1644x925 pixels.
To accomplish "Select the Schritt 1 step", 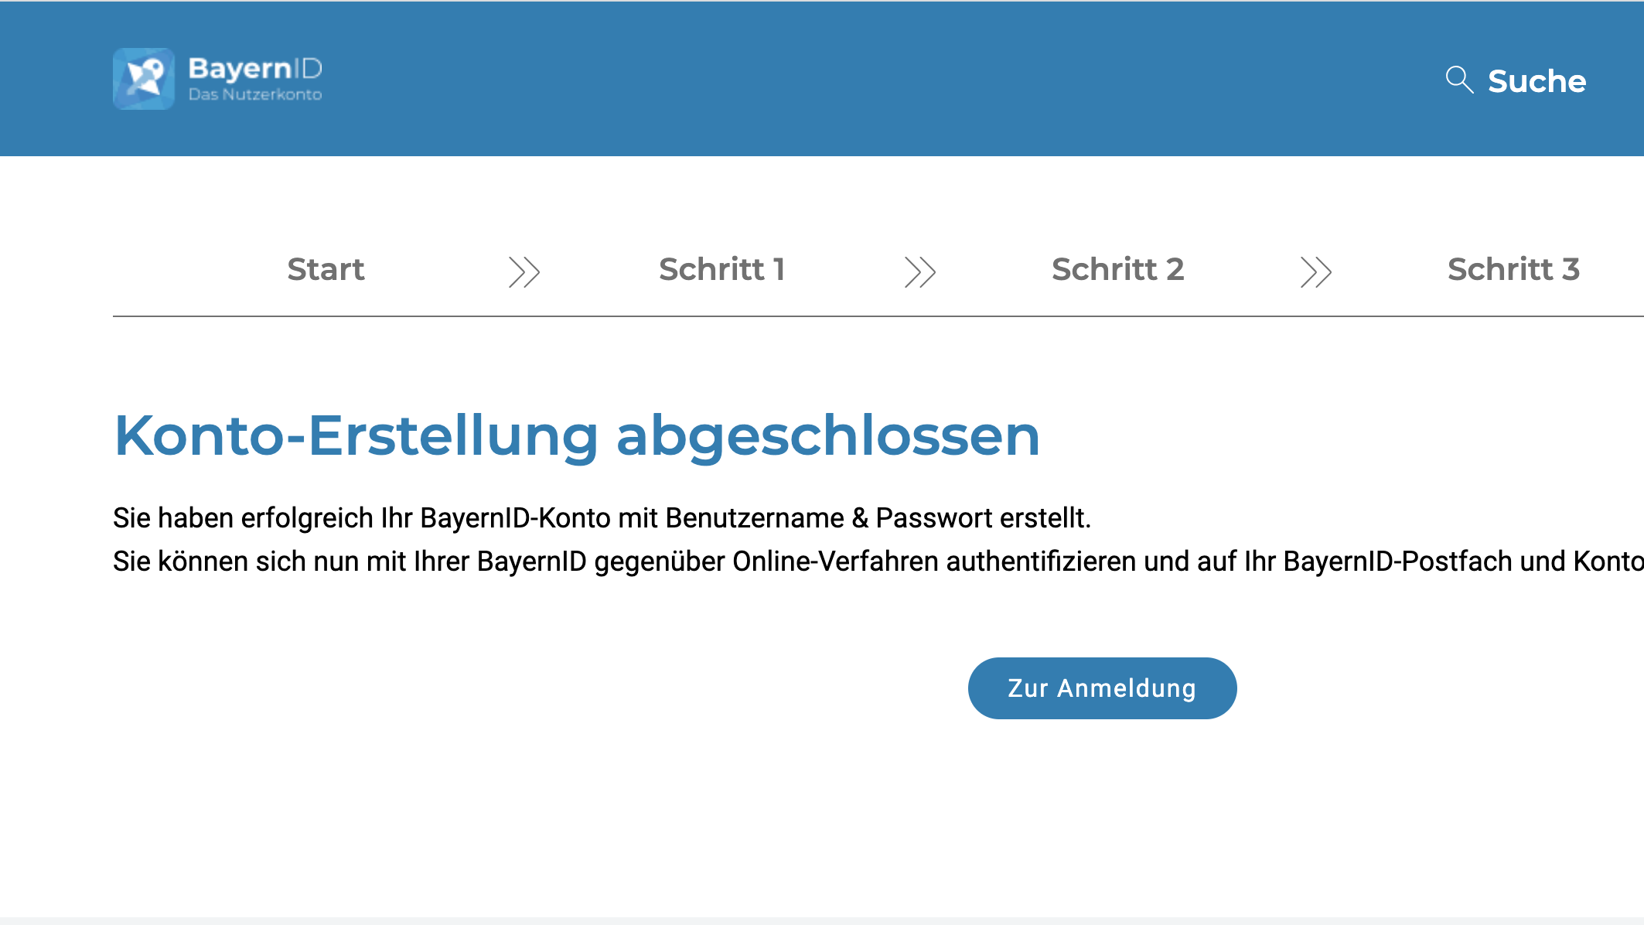I will pos(722,269).
